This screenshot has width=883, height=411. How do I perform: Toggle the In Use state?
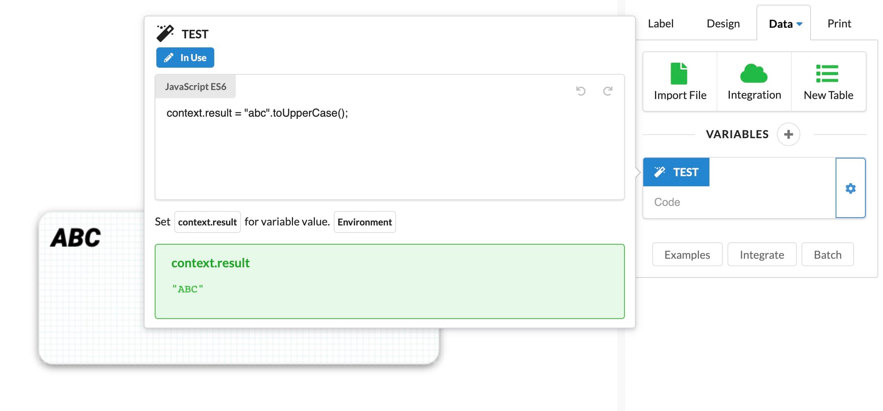pos(185,58)
